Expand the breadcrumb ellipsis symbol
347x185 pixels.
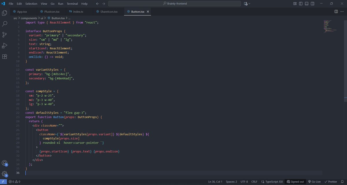(x=69, y=18)
